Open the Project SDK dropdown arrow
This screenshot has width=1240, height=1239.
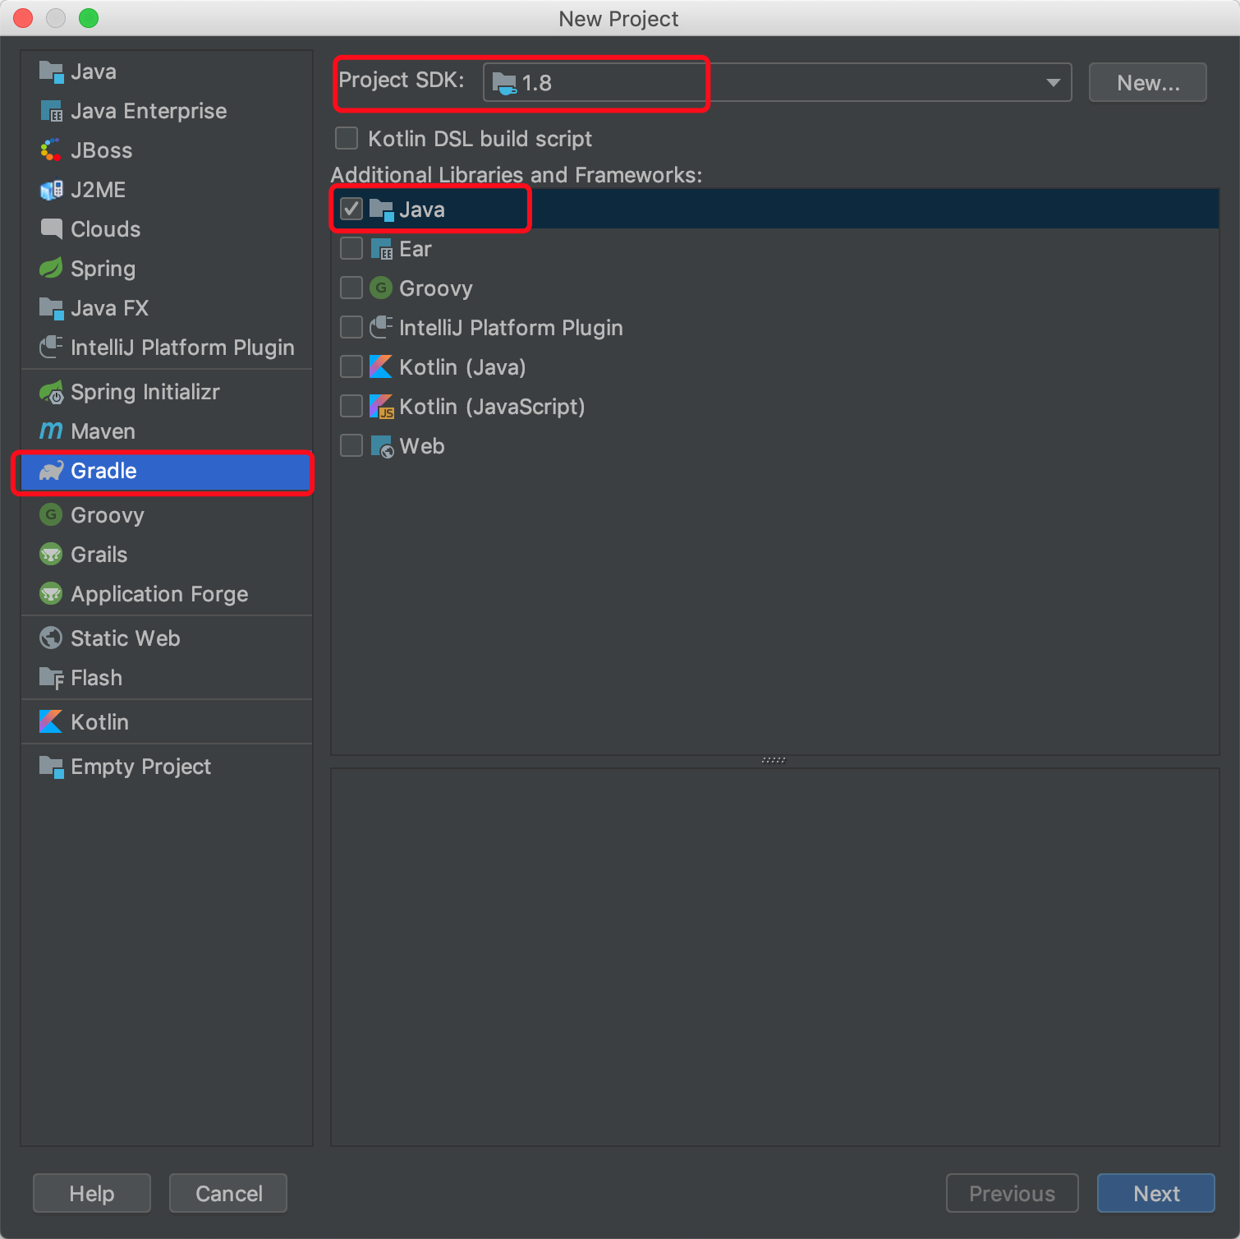(1053, 83)
